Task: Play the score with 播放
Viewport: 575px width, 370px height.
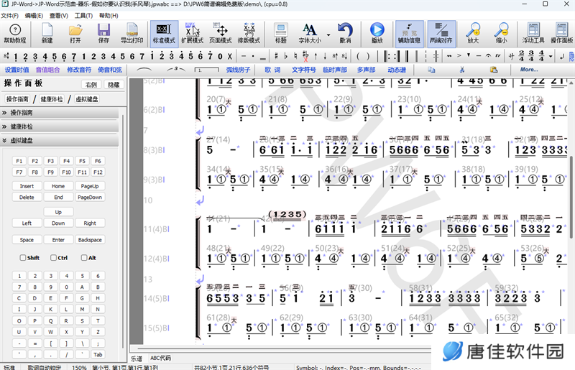Action: 377,34
